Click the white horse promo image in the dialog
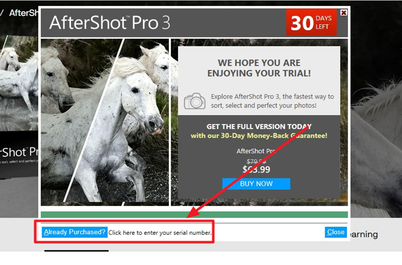The image size is (402, 265). pyautogui.click(x=105, y=122)
